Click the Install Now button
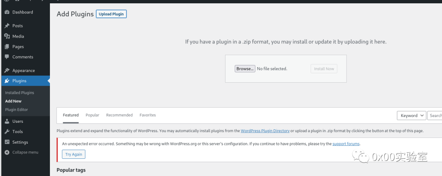The height and width of the screenshot is (176, 442). (x=324, y=69)
